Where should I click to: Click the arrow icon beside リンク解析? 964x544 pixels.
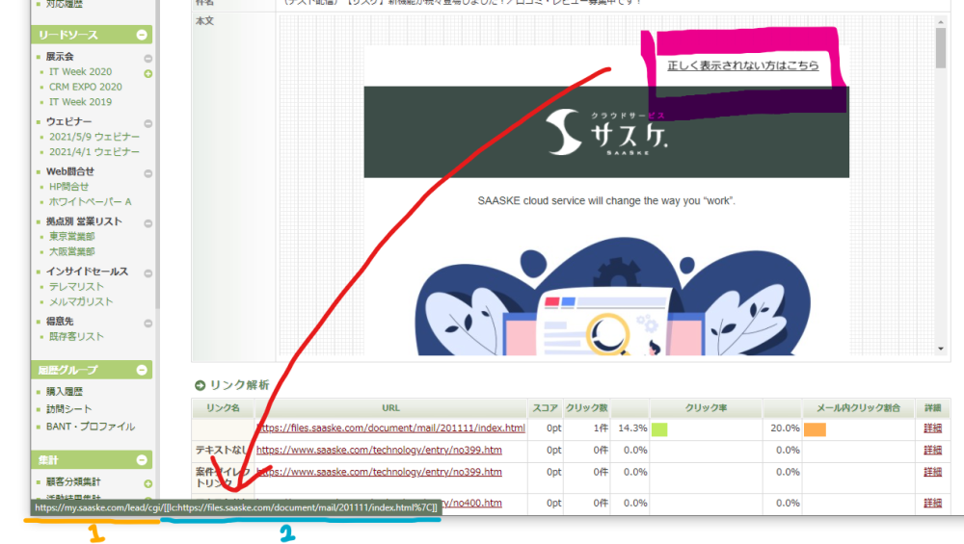point(200,385)
